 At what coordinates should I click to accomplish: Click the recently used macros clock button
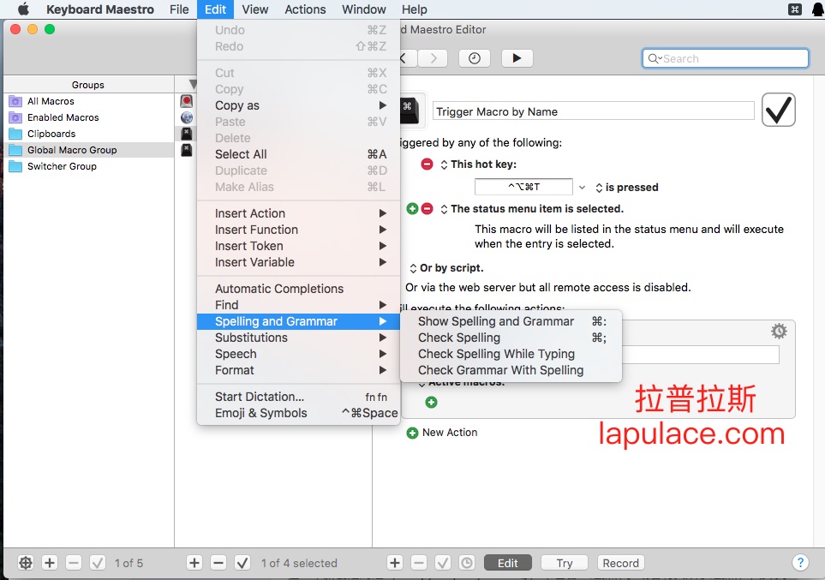pos(475,58)
